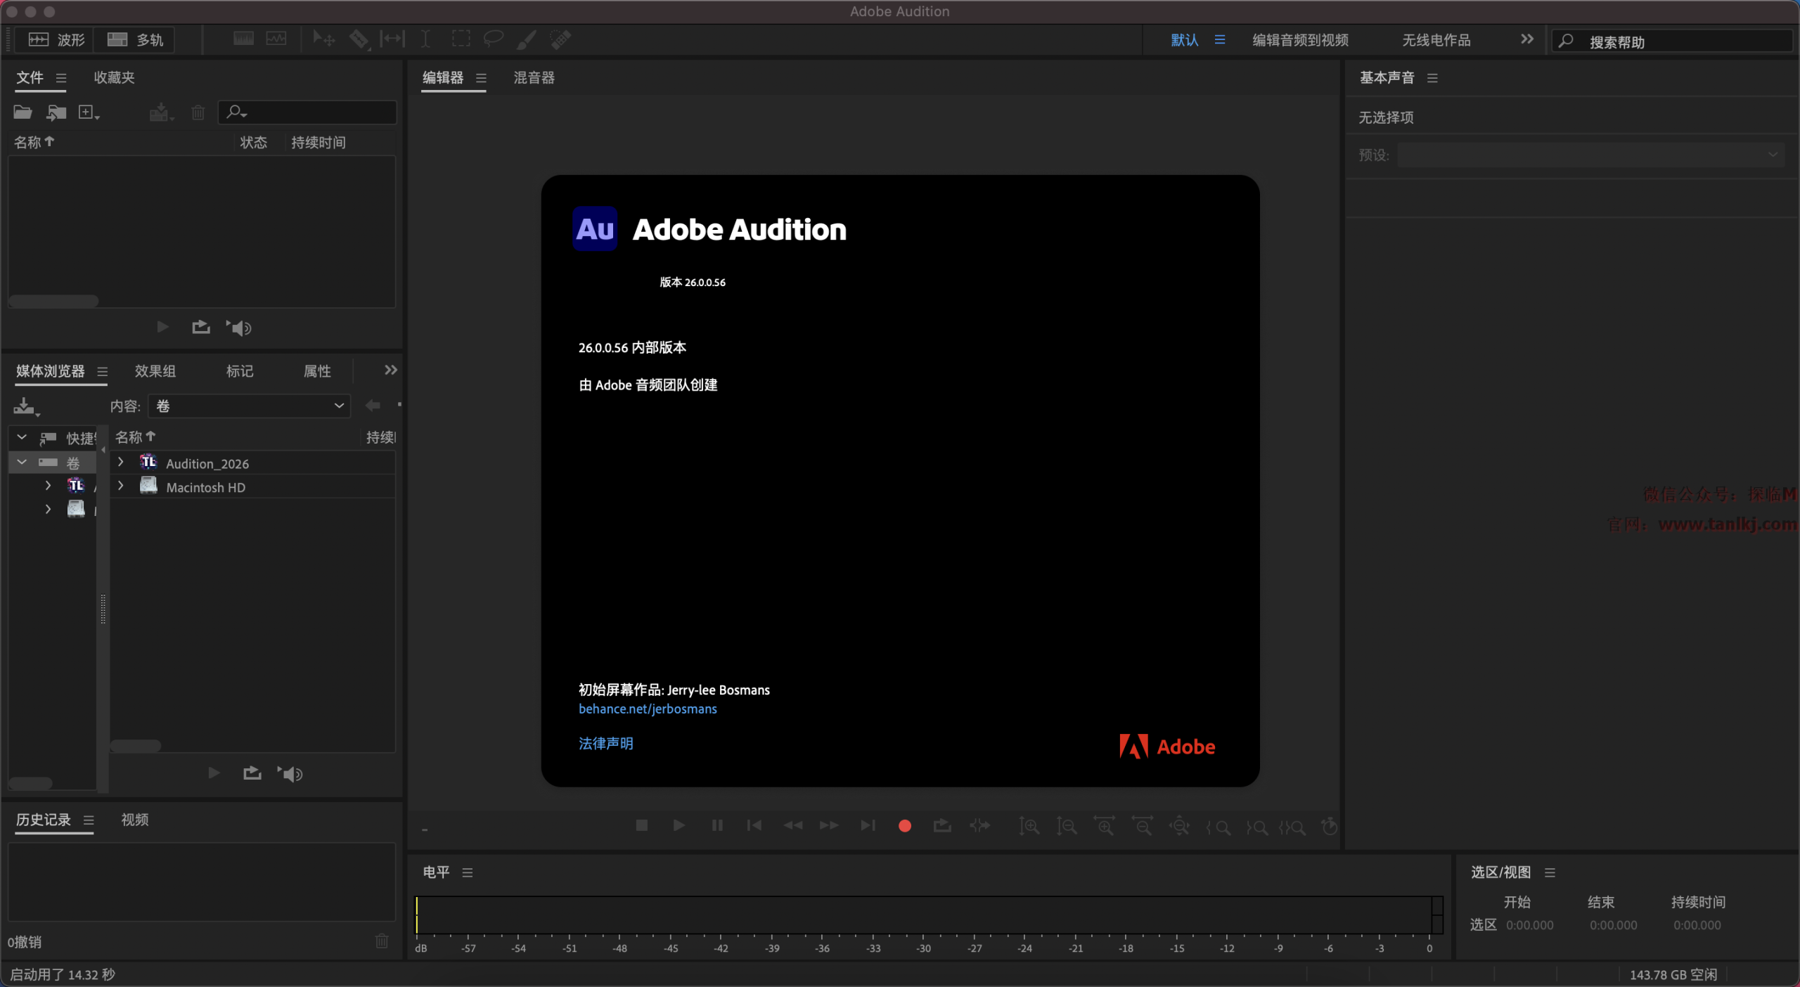The height and width of the screenshot is (987, 1800).
Task: Open the 法律声明 link
Action: click(606, 743)
